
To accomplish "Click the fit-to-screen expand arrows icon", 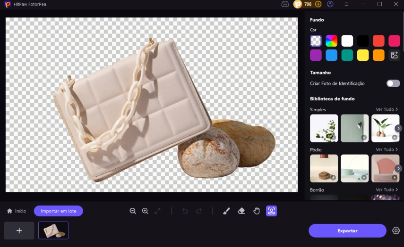I will (157, 211).
